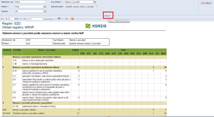This screenshot has height=117, width=214.
Task: Select row 2.8 nemoci kostí a kloubů
Action: (x=89, y=93)
